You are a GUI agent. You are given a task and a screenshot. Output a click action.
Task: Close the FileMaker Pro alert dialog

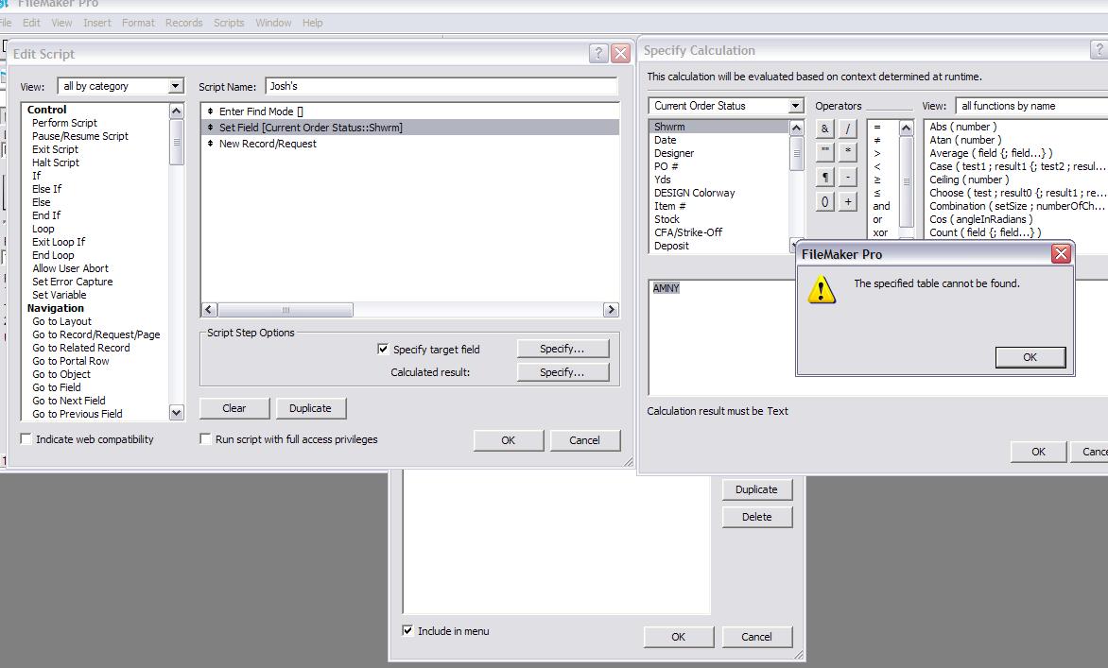click(x=1061, y=253)
